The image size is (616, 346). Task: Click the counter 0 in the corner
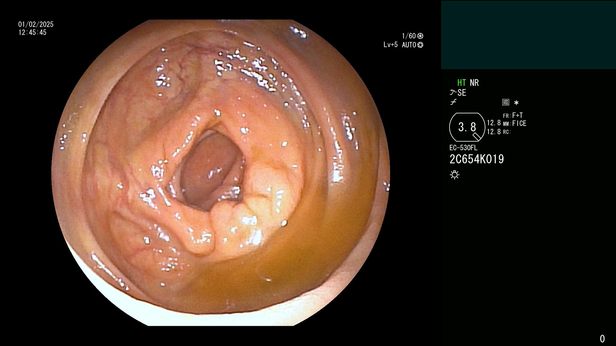tap(602, 339)
